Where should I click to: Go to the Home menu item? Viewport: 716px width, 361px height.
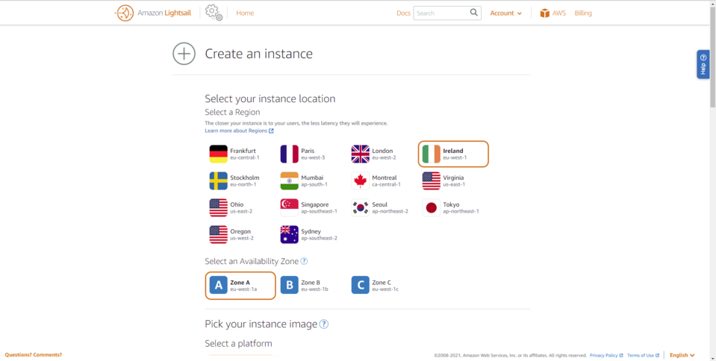tap(245, 13)
